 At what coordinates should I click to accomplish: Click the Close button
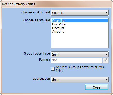[96, 87]
